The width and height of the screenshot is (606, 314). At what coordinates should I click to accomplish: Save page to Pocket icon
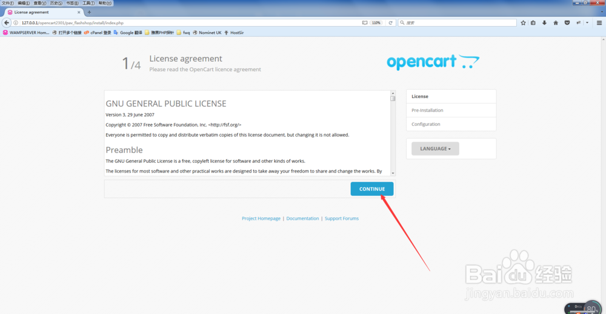[x=567, y=23]
